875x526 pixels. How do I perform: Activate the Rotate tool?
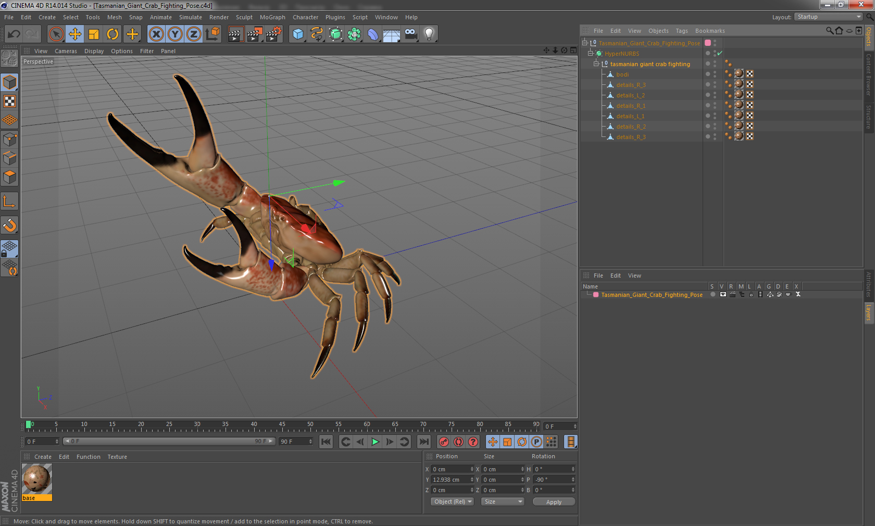113,34
